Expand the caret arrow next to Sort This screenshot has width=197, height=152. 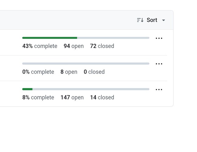(164, 20)
